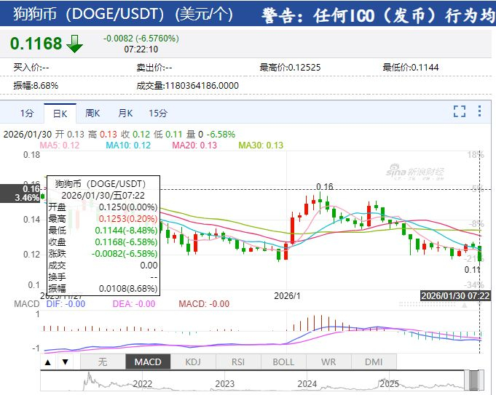The width and height of the screenshot is (496, 395).
Task: Click the MA5: 0.12 legend label
Action: click(x=60, y=145)
